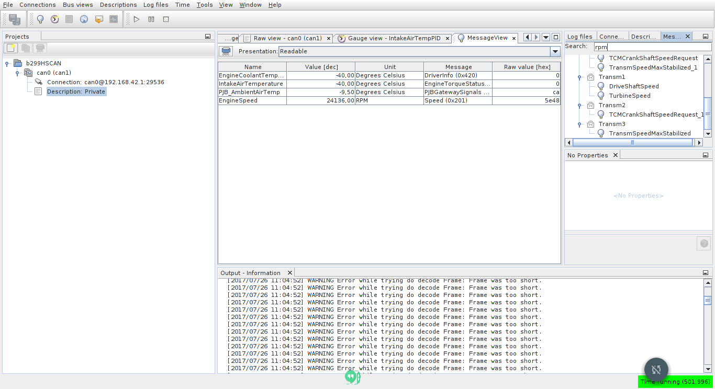
Task: Collapse the b299HSCAN project tree node
Action: click(x=7, y=64)
